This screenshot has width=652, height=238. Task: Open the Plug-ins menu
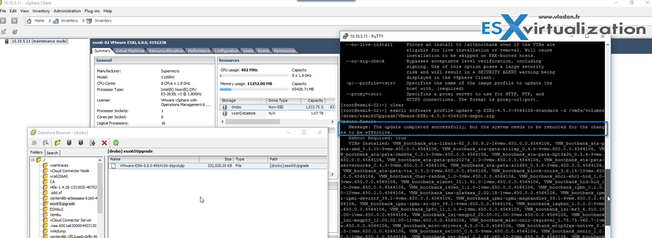point(92,11)
